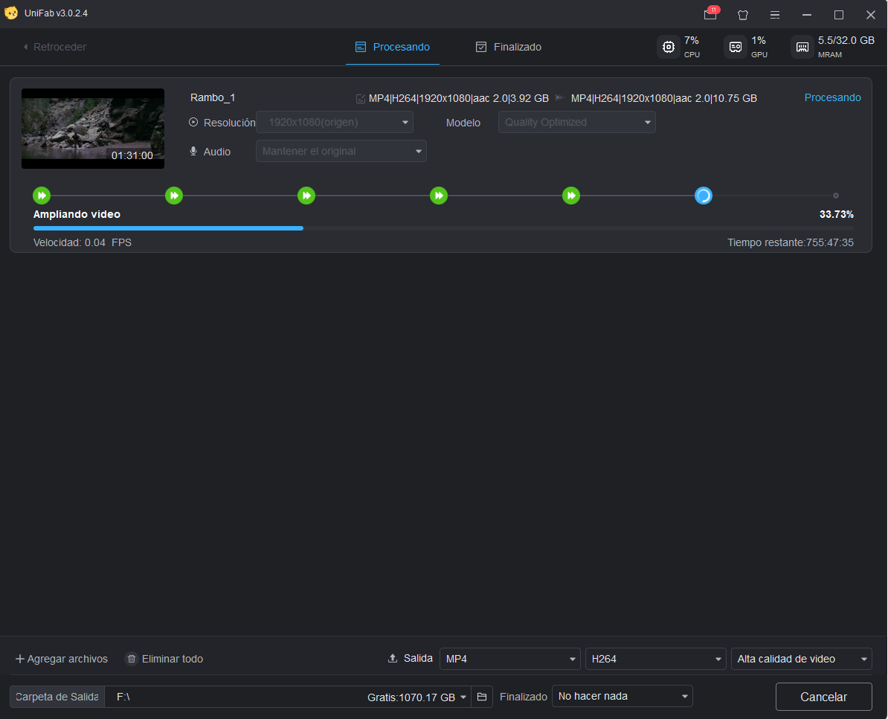
Task: Click the MRAM memory icon
Action: click(802, 47)
